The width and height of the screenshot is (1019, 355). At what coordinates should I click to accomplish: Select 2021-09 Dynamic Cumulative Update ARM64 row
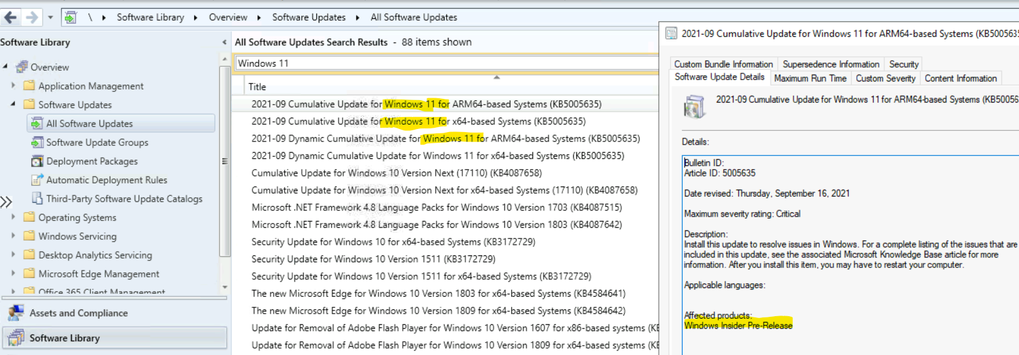[445, 138]
